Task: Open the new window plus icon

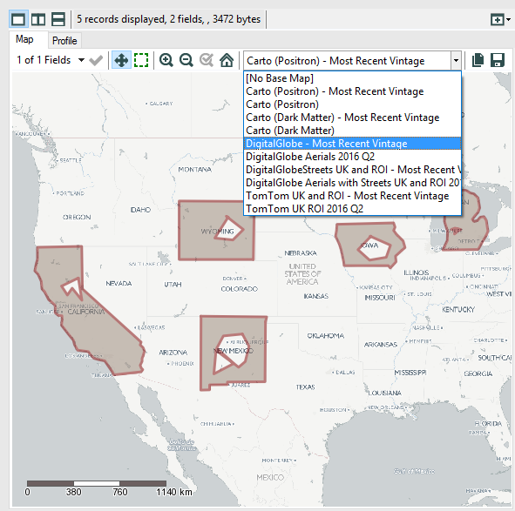Action: tap(498, 20)
